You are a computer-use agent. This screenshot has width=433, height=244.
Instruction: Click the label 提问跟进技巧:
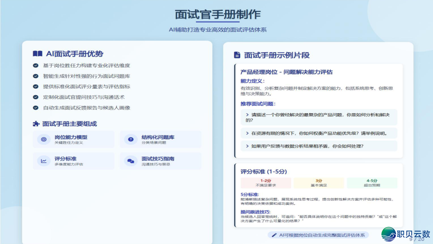tap(255, 211)
